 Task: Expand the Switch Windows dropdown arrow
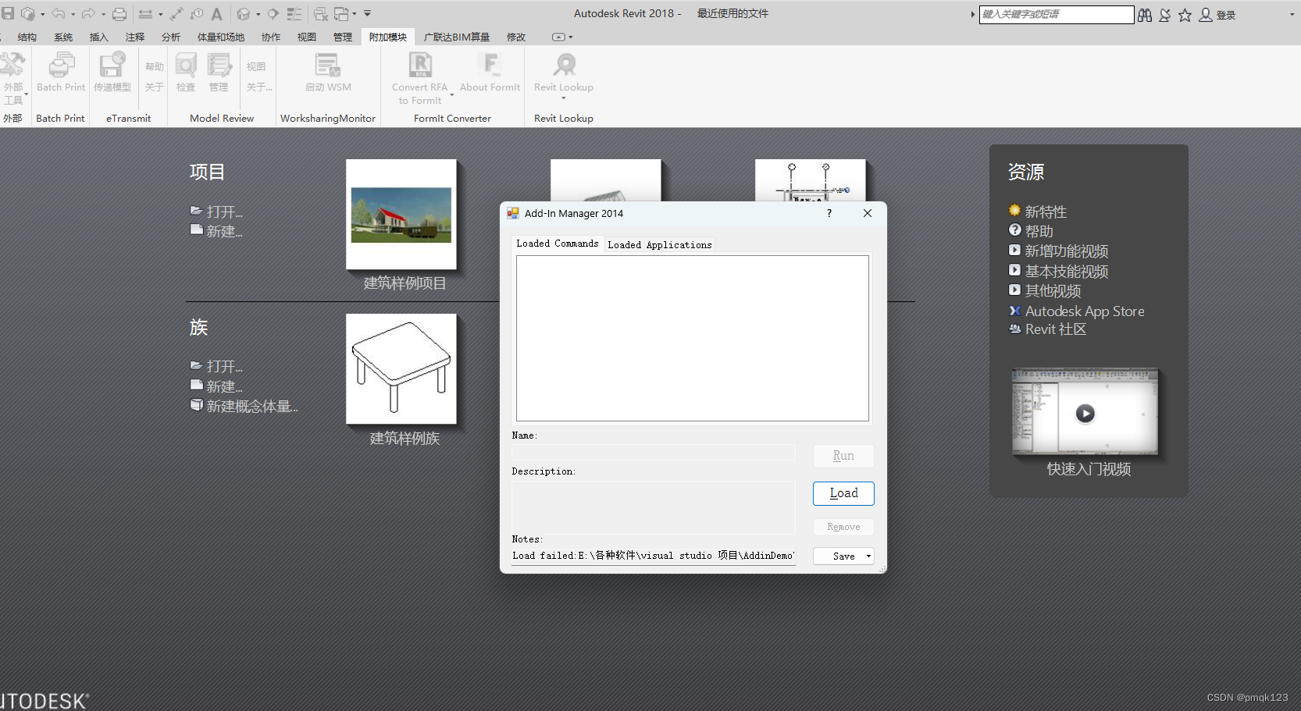[354, 14]
